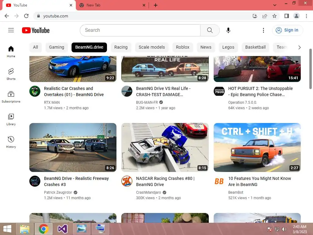Go to Home in the sidebar
This screenshot has height=235, width=313.
[x=11, y=51]
